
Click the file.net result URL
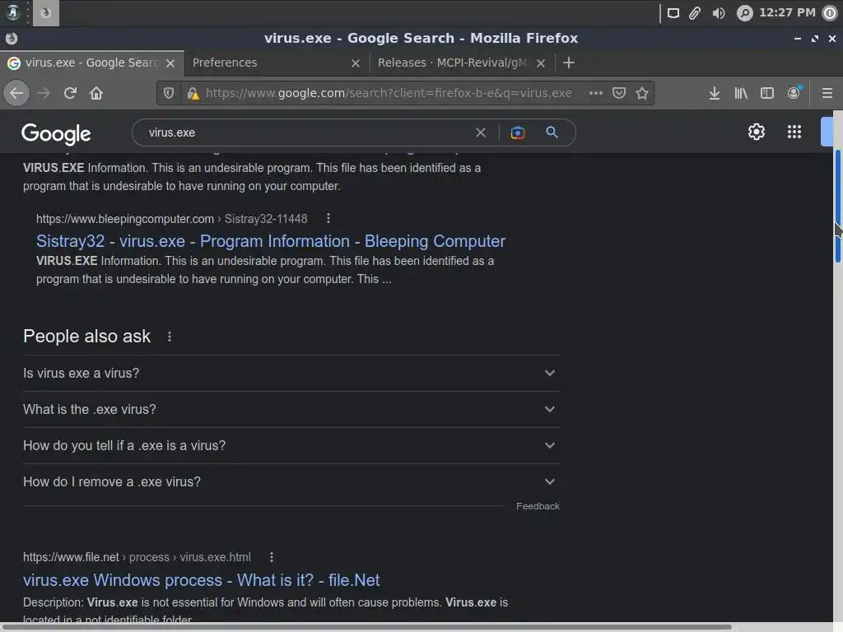(137, 557)
